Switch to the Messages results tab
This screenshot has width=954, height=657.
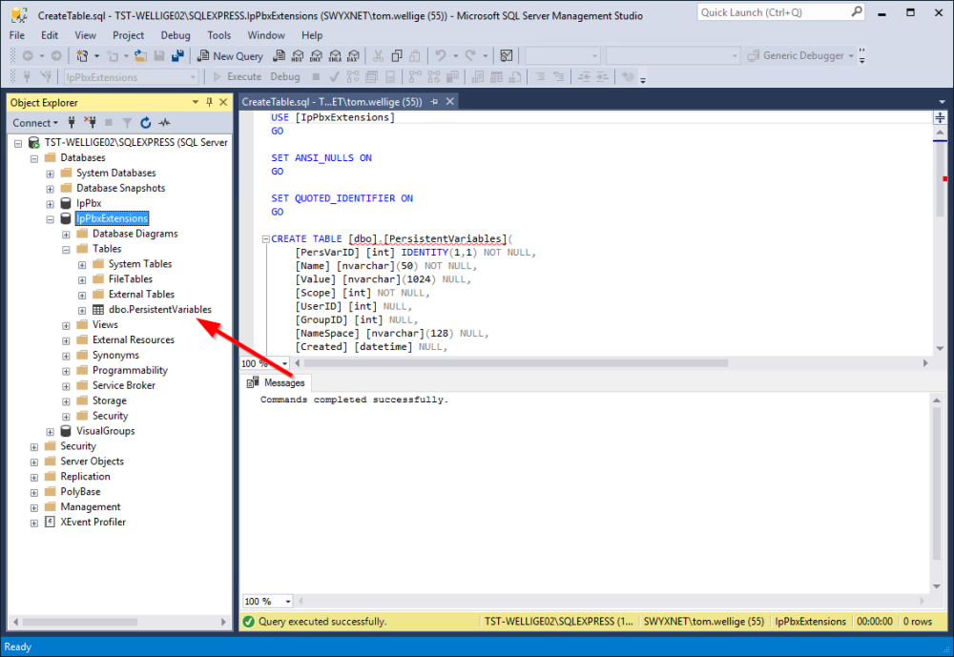[277, 382]
